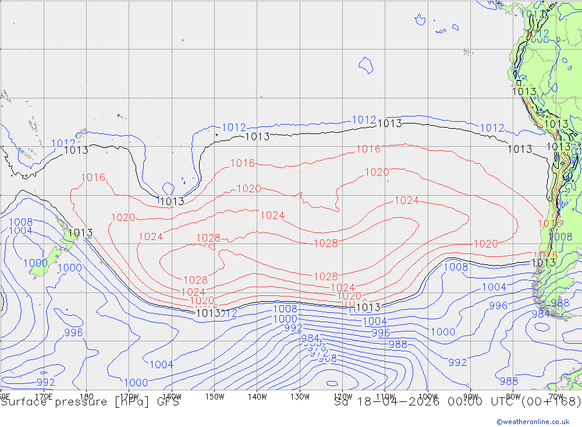The width and height of the screenshot is (582, 427).
Task: Click the 170E longitude axis label
Action: click(x=44, y=396)
